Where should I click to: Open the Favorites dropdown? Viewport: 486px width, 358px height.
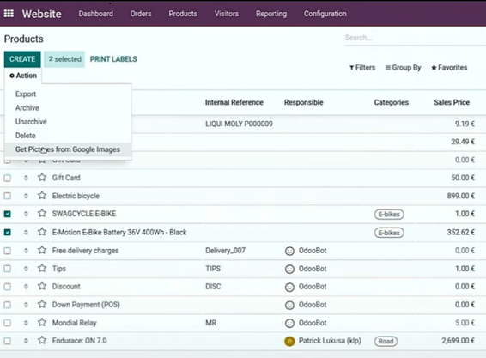click(x=449, y=68)
